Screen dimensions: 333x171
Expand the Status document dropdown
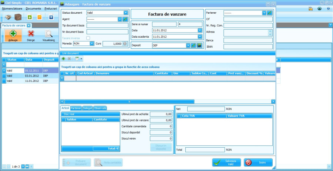pos(126,13)
